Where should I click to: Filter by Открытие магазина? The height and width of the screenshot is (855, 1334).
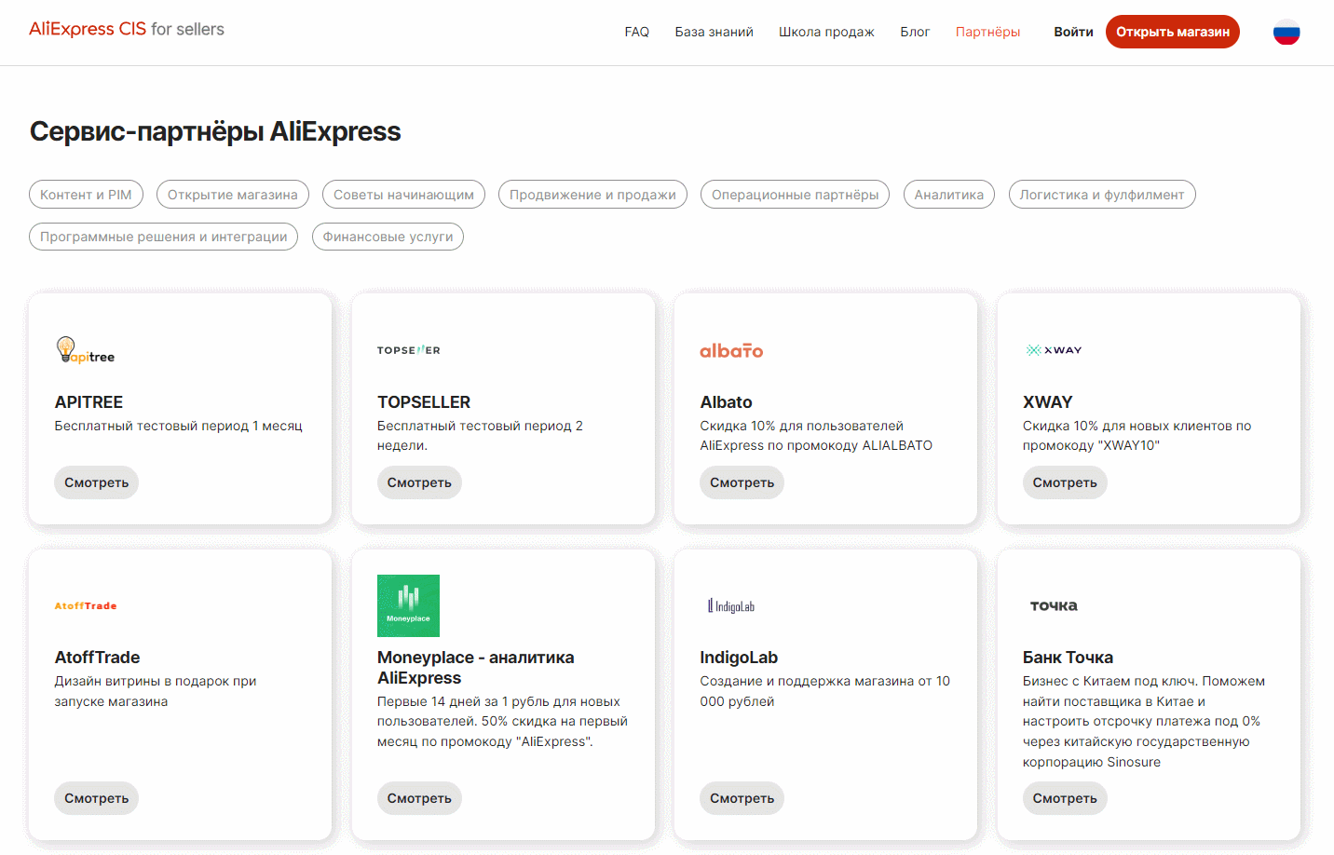coord(233,195)
